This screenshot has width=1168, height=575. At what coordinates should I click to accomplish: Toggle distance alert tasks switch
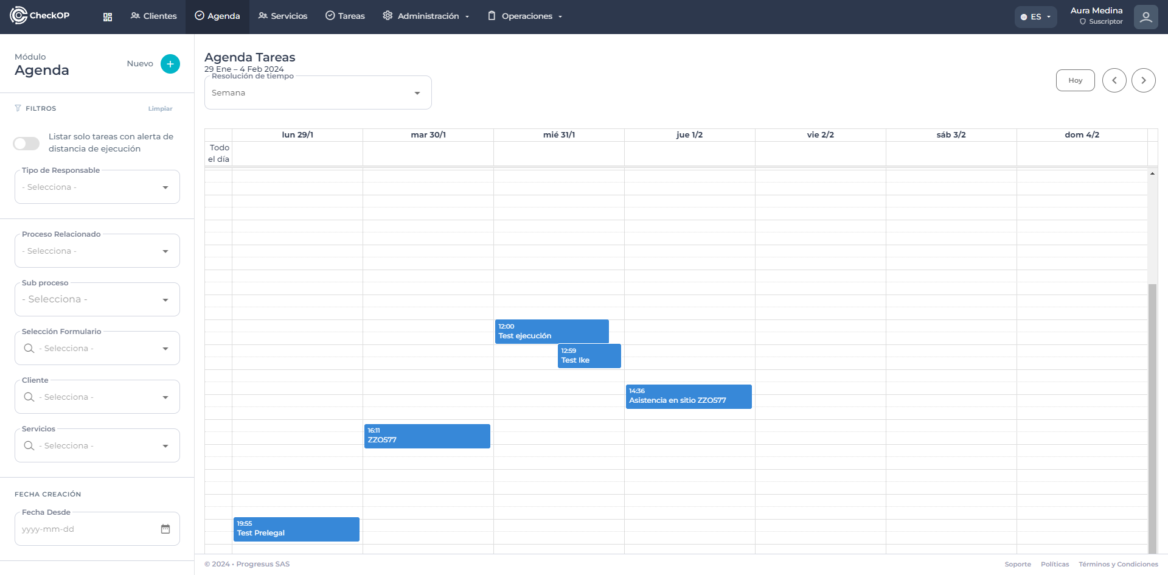(x=26, y=143)
